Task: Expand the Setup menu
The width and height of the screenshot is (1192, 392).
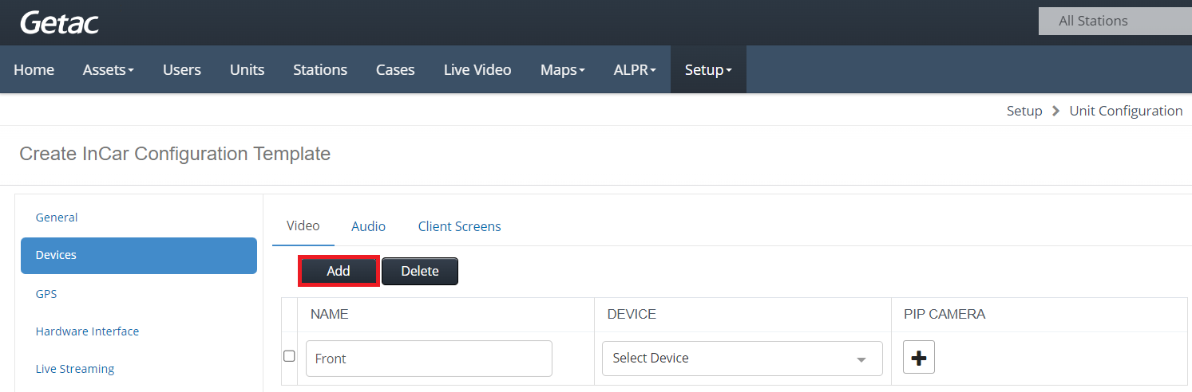Action: pyautogui.click(x=708, y=69)
